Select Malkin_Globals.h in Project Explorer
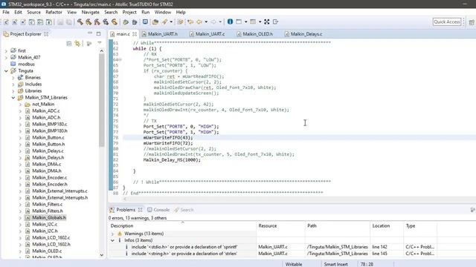 (x=49, y=217)
